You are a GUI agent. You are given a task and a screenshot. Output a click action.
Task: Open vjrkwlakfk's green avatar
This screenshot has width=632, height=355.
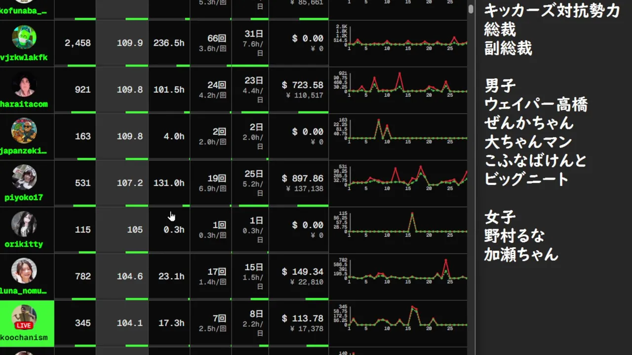[24, 37]
